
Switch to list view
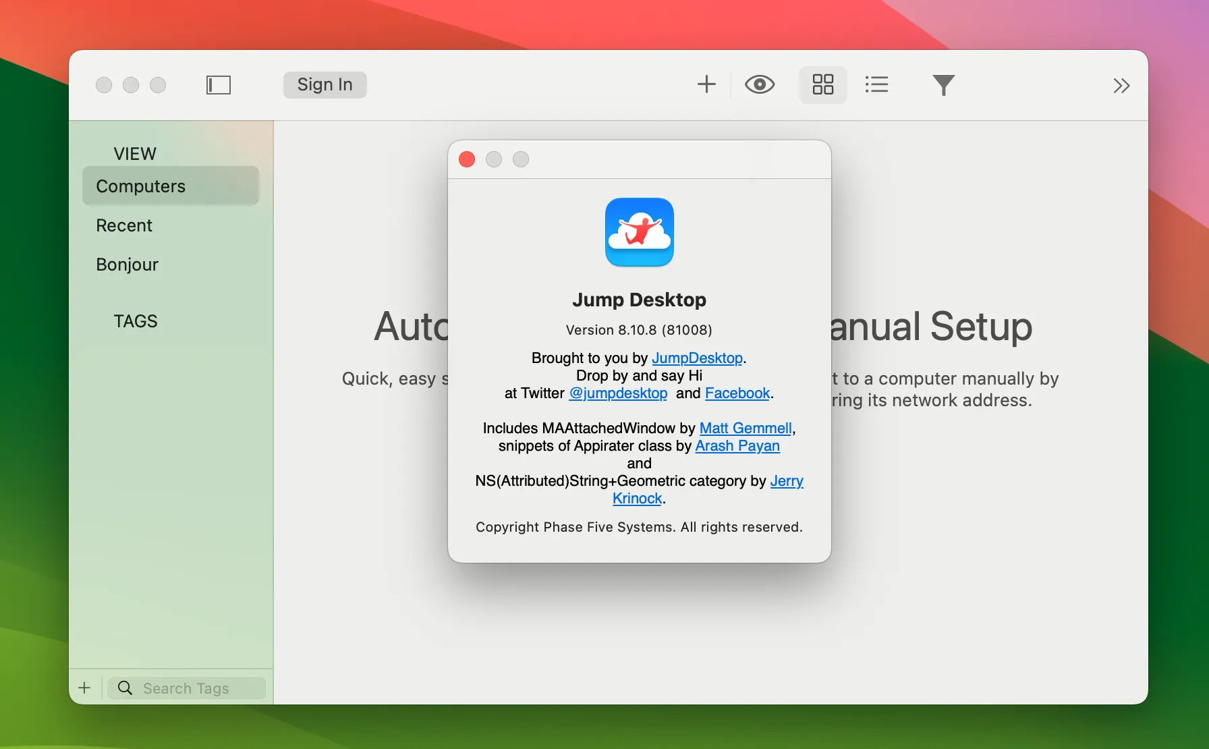(x=876, y=84)
